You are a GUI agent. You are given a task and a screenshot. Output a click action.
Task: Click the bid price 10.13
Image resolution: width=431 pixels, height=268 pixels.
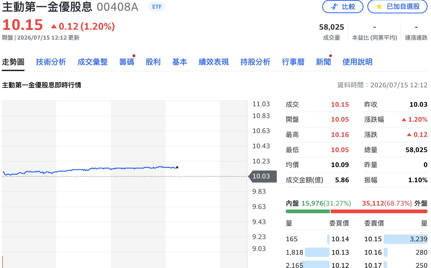[x=340, y=253]
